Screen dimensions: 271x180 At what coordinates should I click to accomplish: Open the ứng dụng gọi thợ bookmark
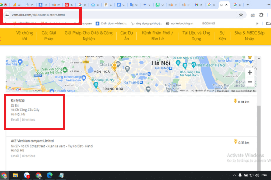click(x=146, y=23)
